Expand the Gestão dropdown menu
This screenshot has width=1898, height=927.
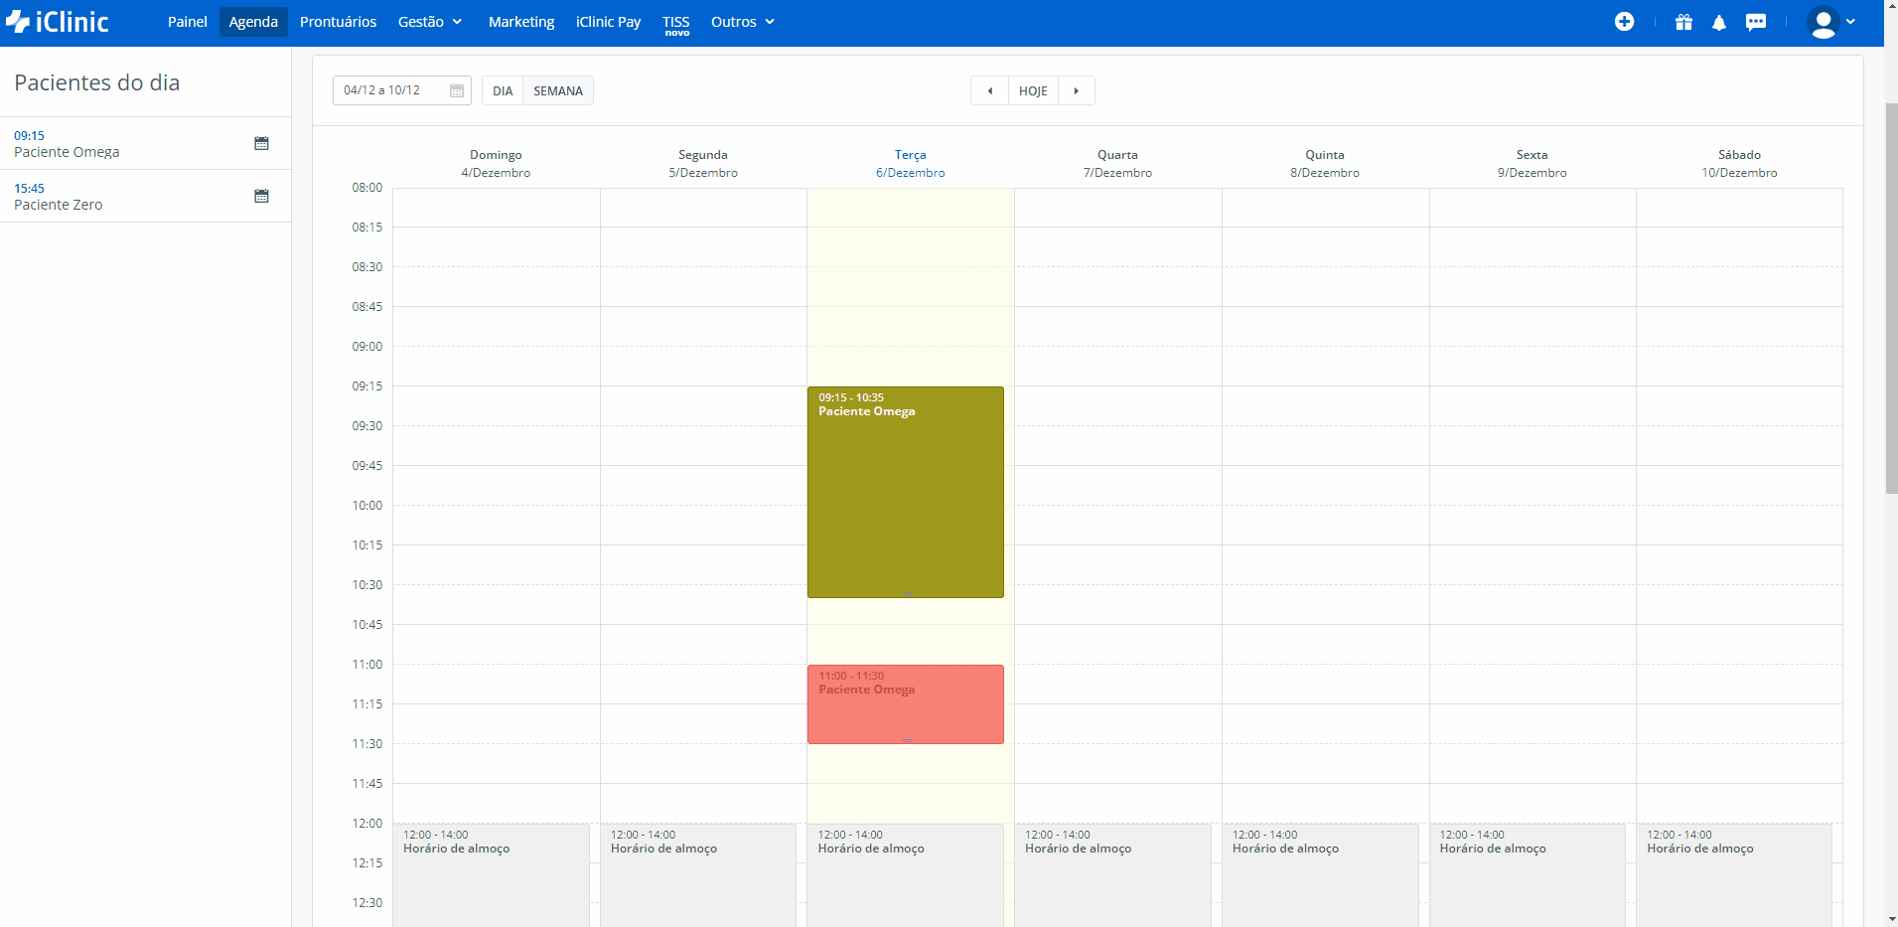point(430,22)
